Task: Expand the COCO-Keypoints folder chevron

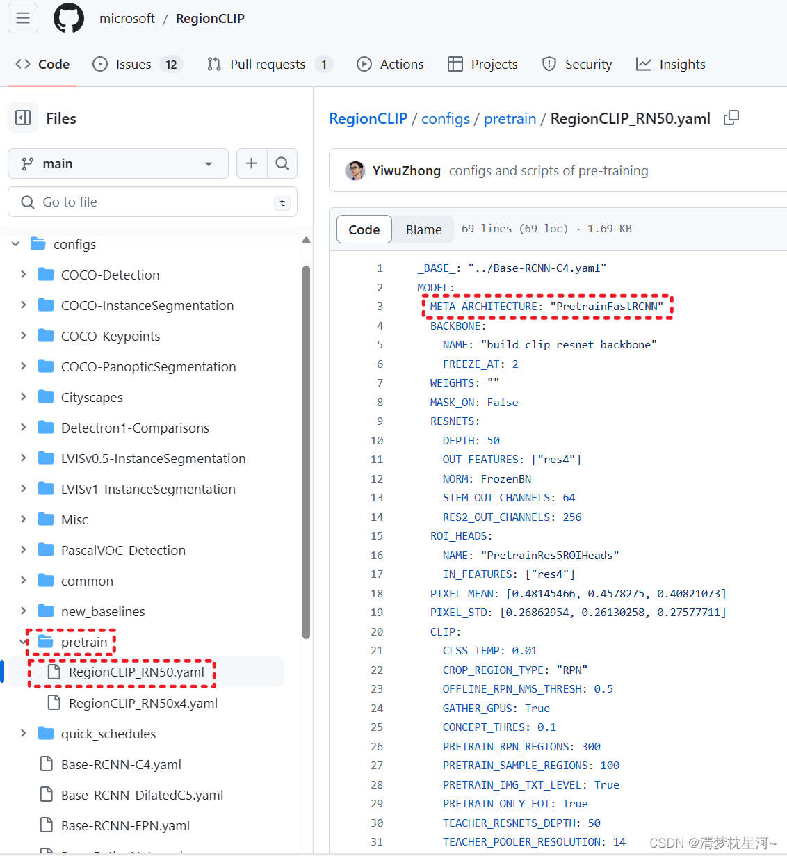Action: [23, 336]
